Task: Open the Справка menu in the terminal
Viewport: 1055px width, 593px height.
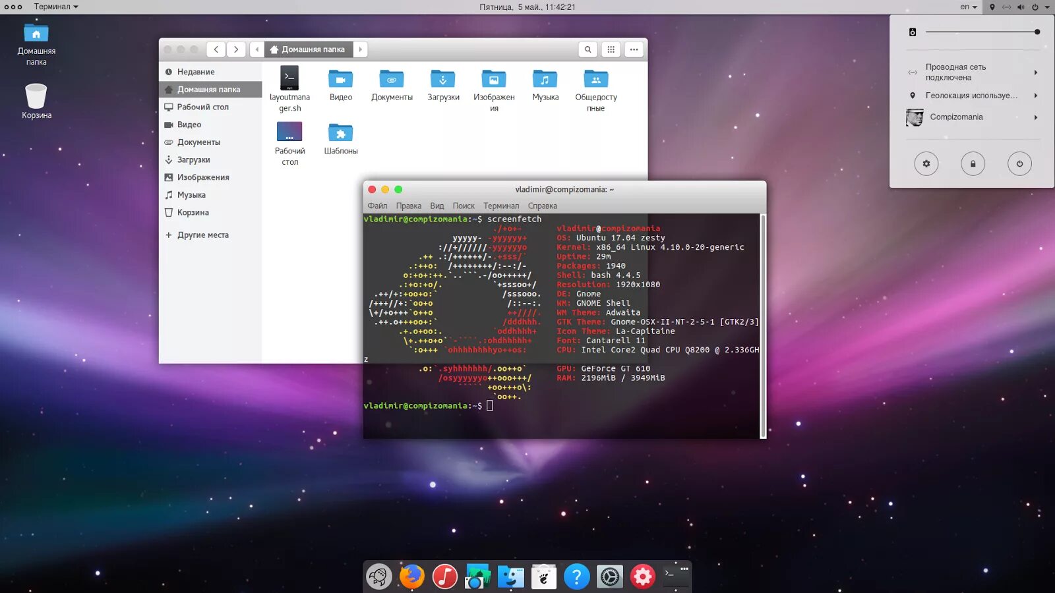Action: (543, 206)
